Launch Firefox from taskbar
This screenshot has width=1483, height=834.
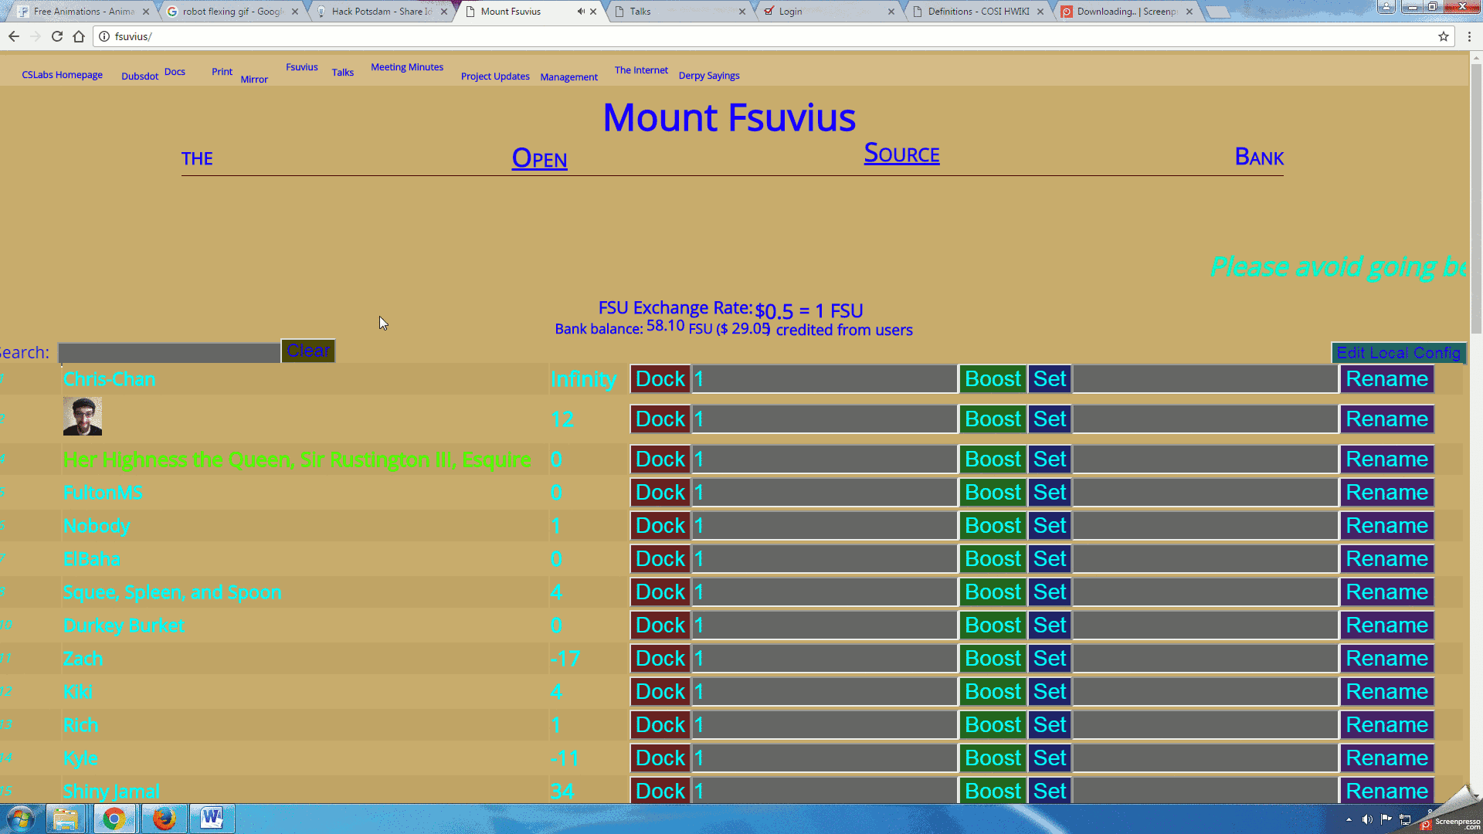point(164,819)
